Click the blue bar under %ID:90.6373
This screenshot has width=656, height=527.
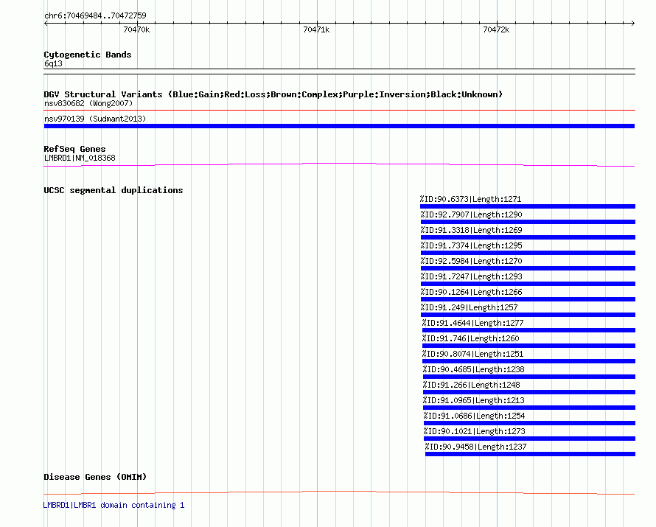[528, 206]
